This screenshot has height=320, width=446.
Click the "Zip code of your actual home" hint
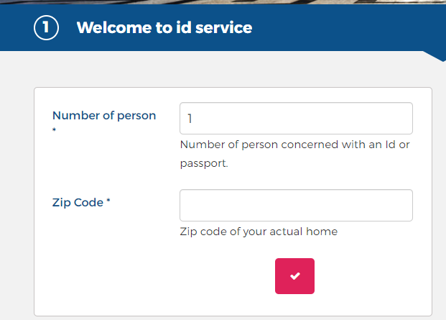259,232
